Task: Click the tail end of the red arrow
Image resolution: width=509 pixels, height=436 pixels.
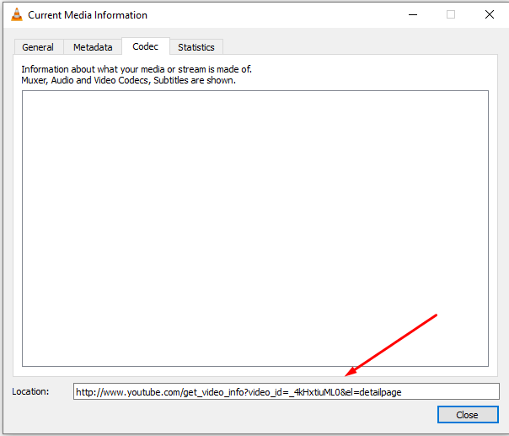Action: click(436, 315)
